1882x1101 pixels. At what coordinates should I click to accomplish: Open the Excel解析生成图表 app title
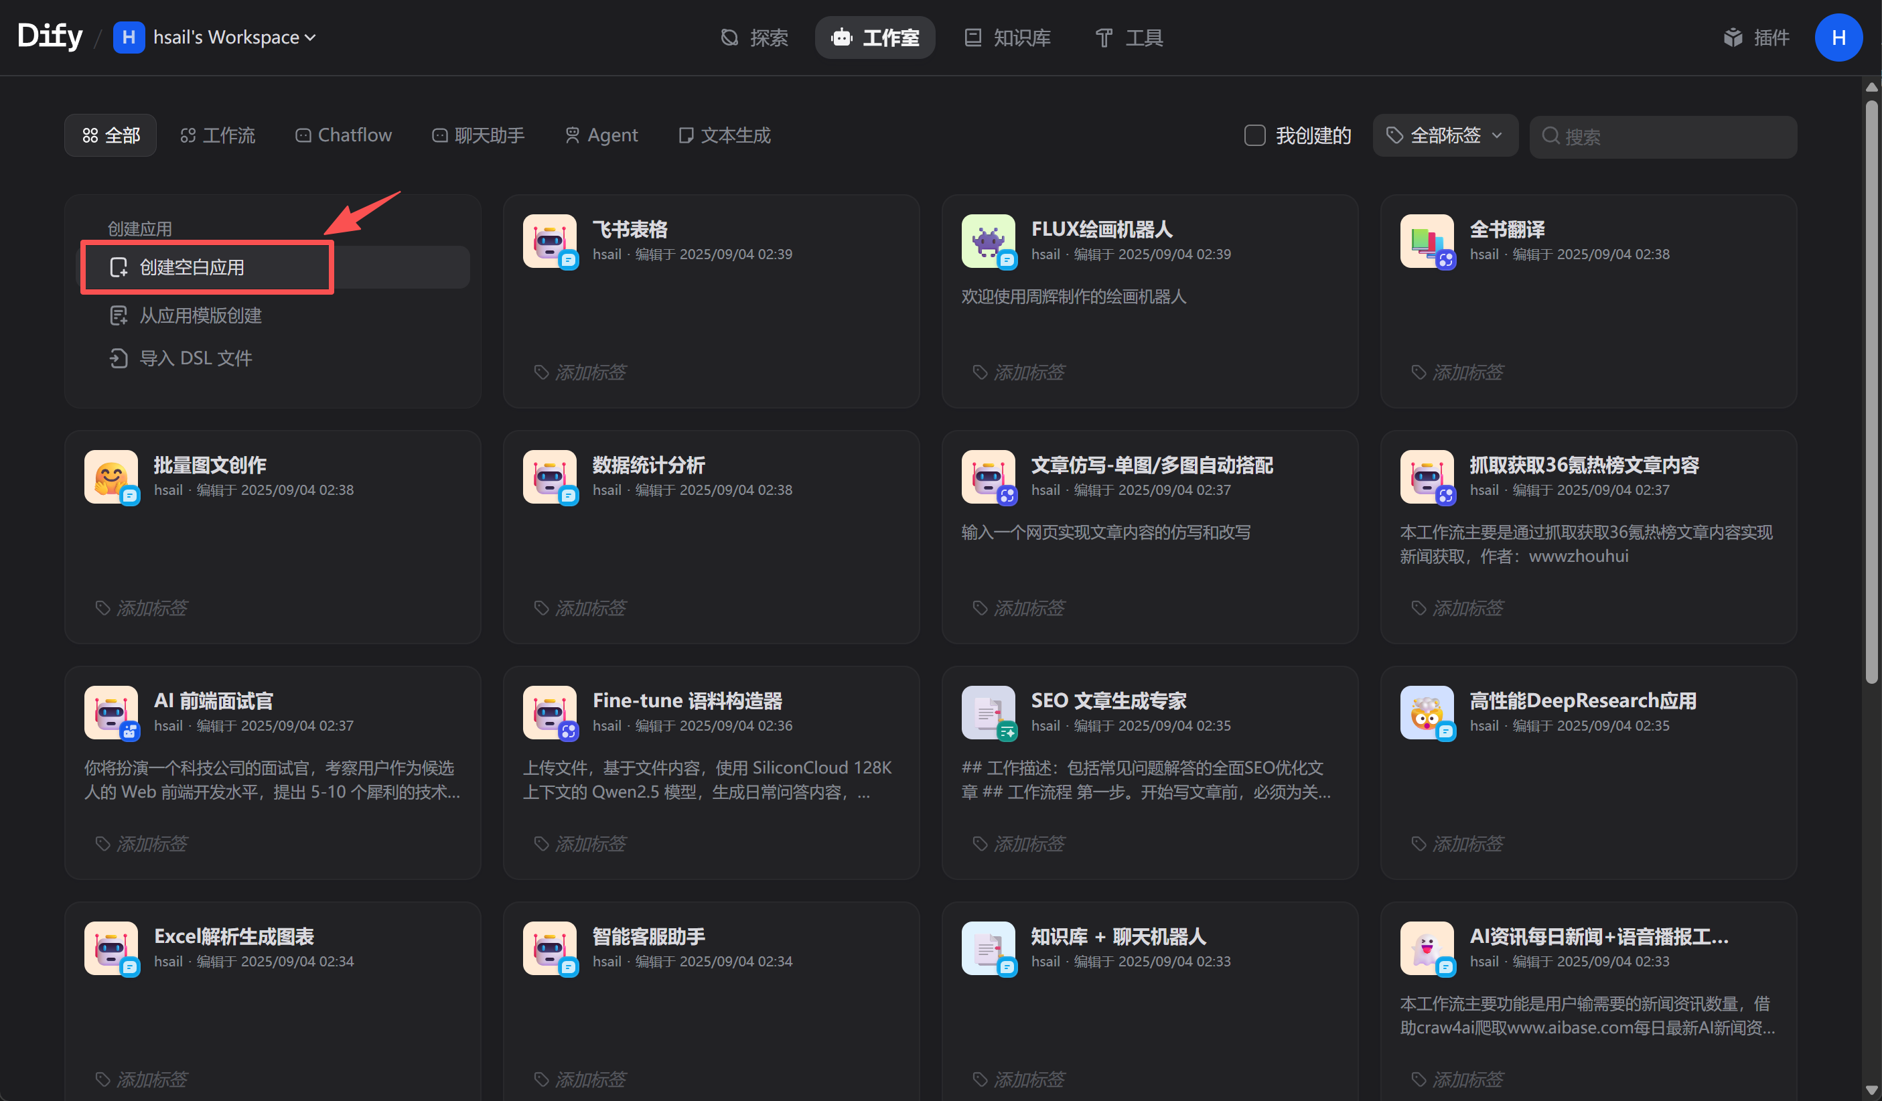click(x=234, y=936)
